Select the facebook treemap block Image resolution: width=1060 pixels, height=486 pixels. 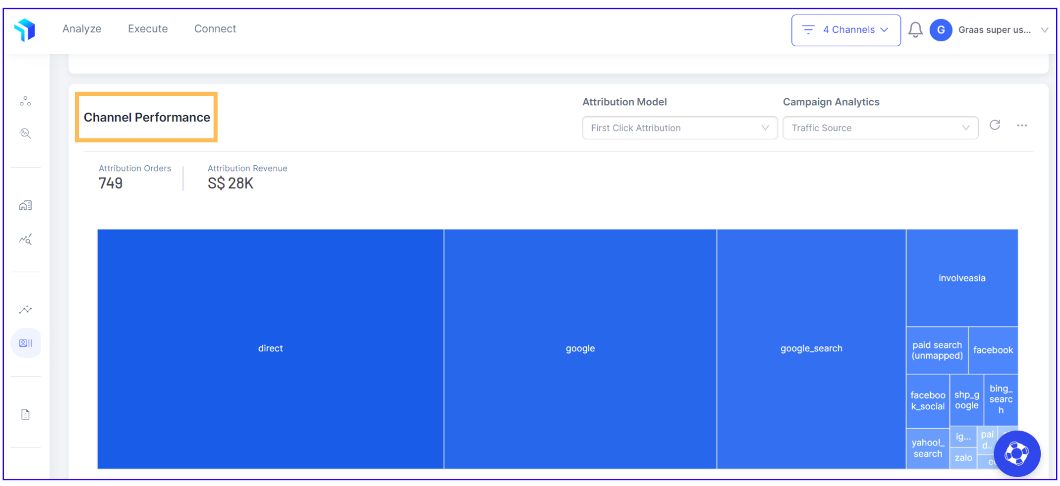pos(993,350)
